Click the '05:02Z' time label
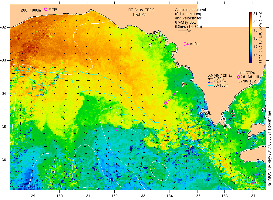 click(140, 15)
